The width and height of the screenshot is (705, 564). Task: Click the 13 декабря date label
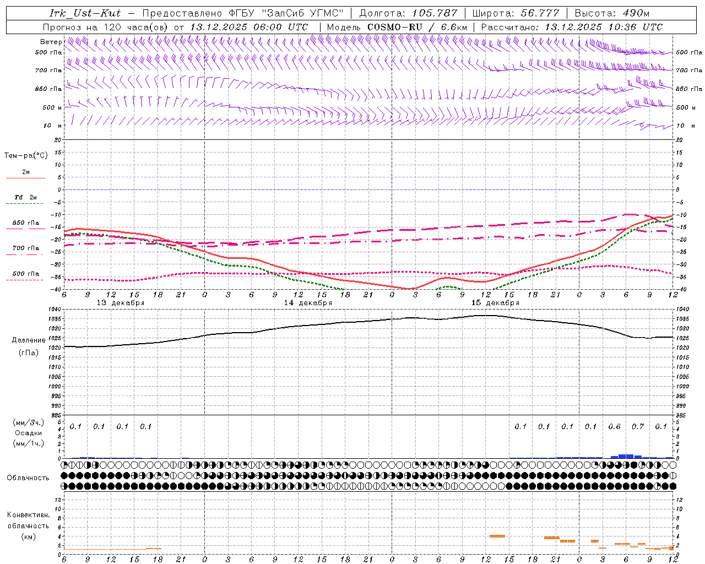pyautogui.click(x=121, y=303)
